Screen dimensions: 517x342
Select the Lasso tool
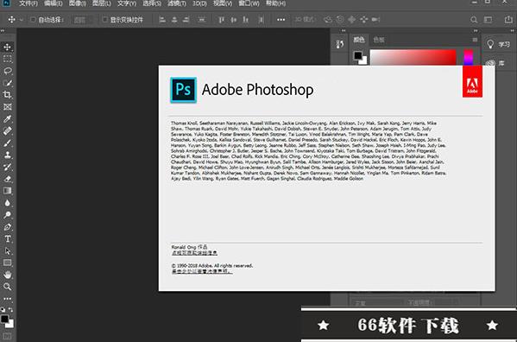tap(7, 71)
